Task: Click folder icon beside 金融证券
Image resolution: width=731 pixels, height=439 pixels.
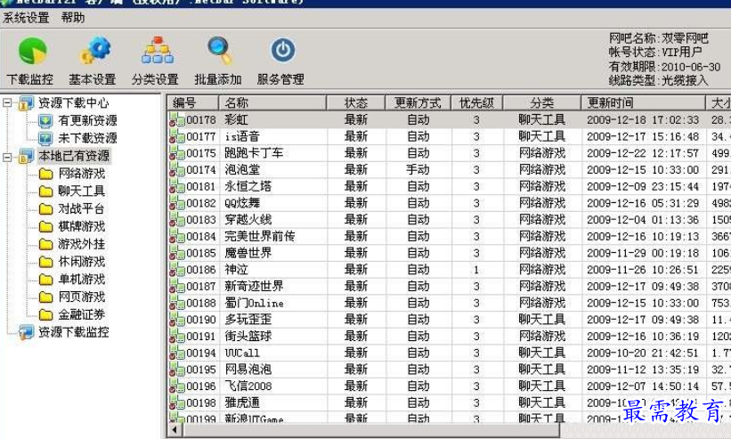Action: point(45,315)
